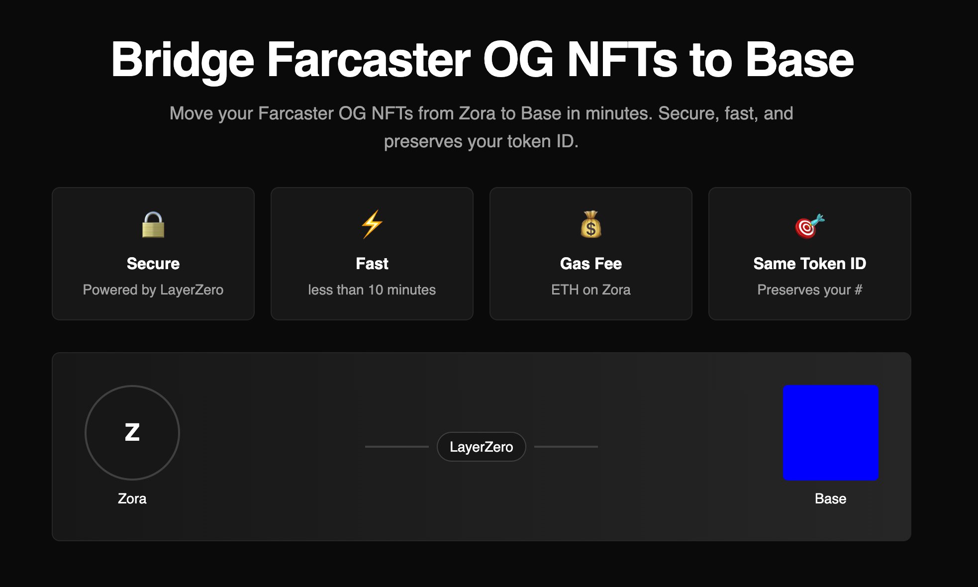The height and width of the screenshot is (587, 978).
Task: Click the dart target Token ID icon
Action: click(x=809, y=226)
